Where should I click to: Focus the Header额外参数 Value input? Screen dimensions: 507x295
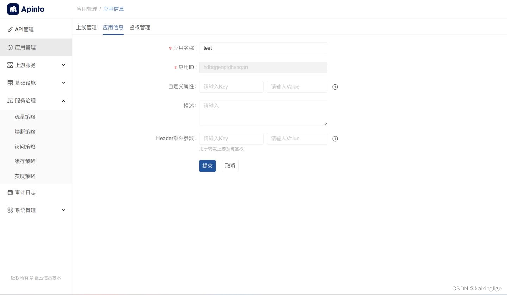297,139
